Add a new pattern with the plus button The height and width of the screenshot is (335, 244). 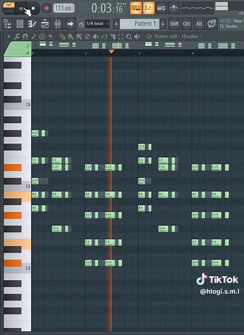[163, 24]
